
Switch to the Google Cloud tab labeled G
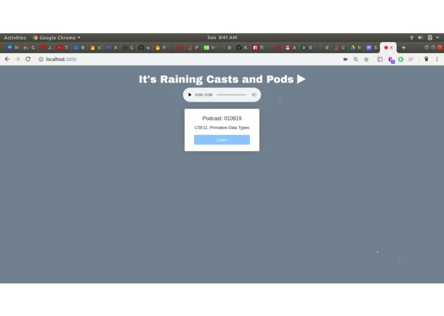click(29, 47)
